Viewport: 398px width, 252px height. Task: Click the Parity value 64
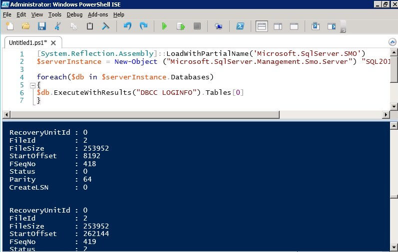pyautogui.click(x=87, y=179)
